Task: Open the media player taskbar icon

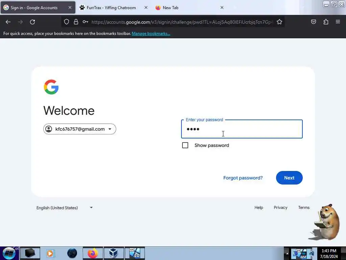Action: click(50, 253)
